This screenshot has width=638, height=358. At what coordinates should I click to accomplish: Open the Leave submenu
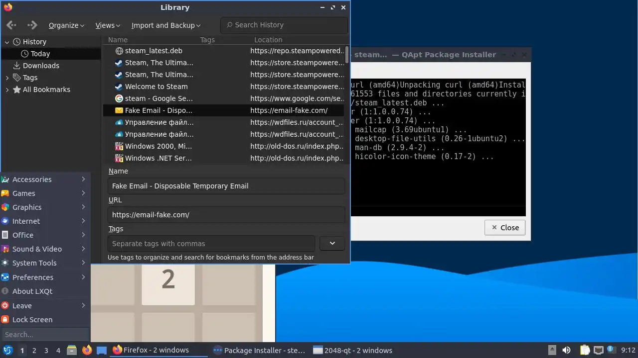(x=45, y=306)
